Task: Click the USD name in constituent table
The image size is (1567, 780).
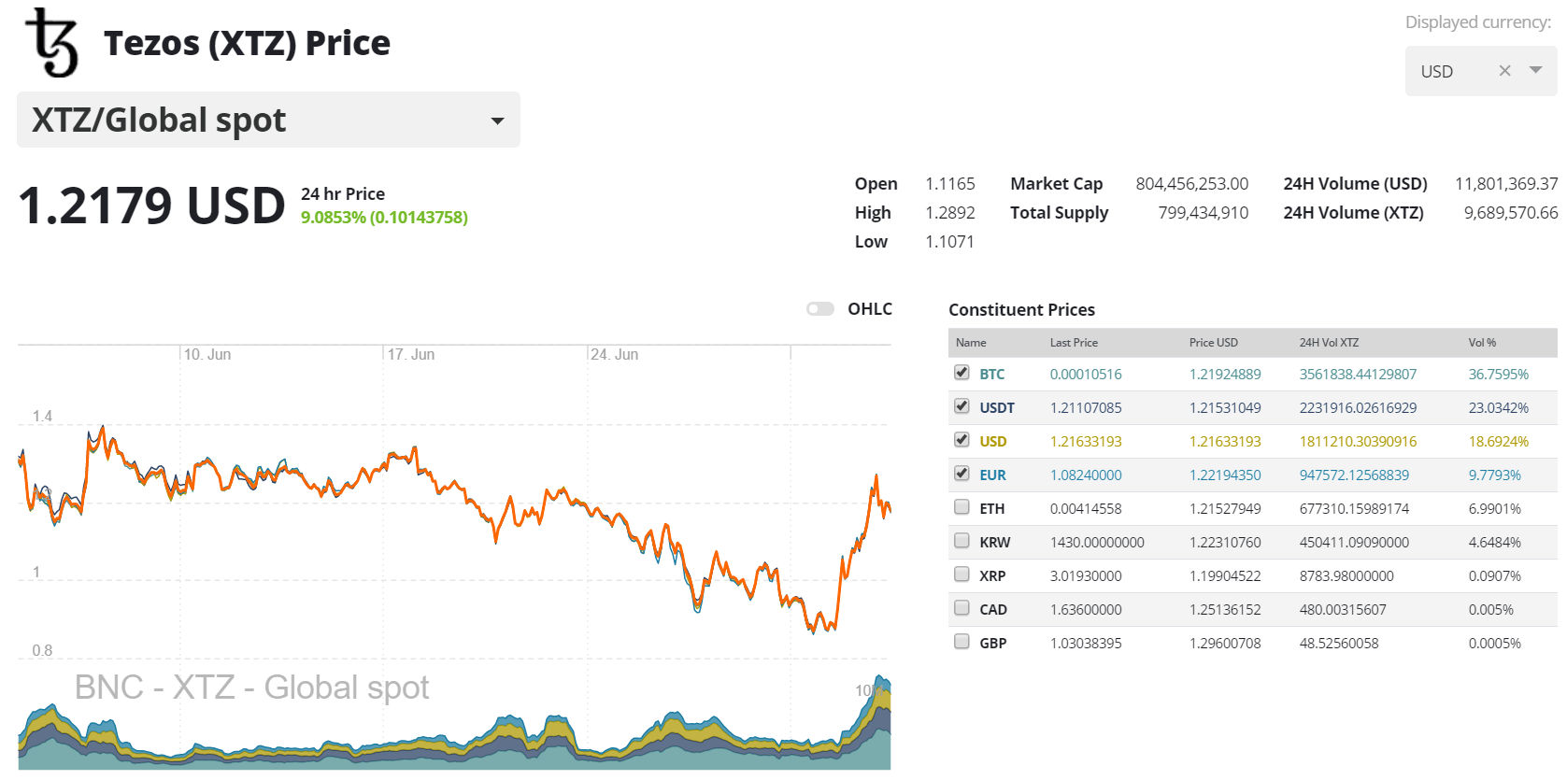Action: point(992,442)
